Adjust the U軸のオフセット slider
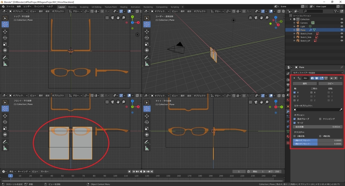Image resolution: width=345 pixels, height=186 pixels. pyautogui.click(x=318, y=141)
